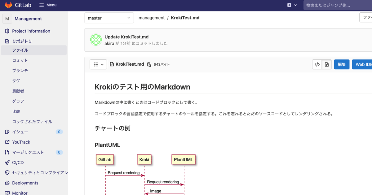Click the Project information icon
Image resolution: width=372 pixels, height=195 pixels.
(7, 31)
